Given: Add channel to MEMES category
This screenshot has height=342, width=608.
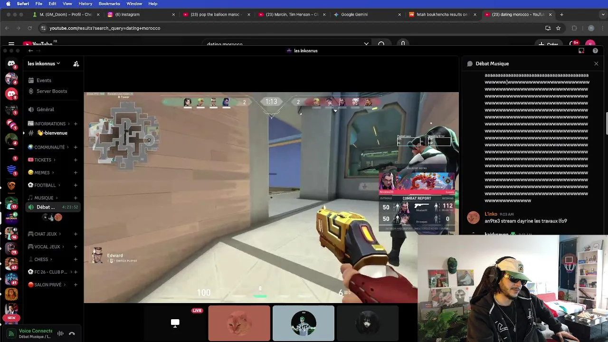Looking at the screenshot, I should click(76, 173).
